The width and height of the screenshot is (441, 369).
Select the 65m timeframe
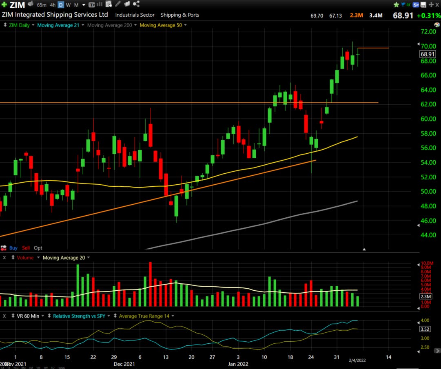point(42,5)
